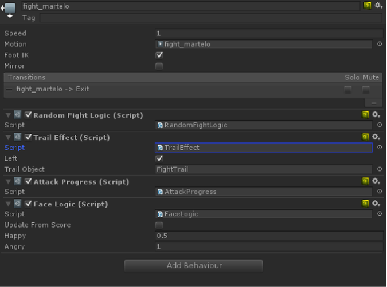
Task: Click the Trail Object FightTrail field
Action: click(x=264, y=169)
